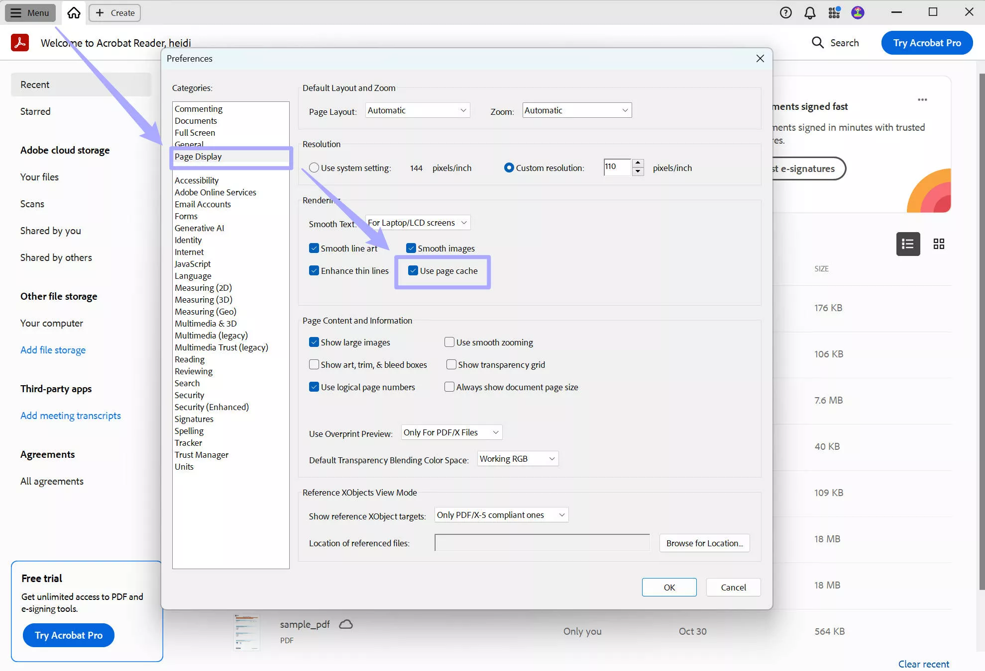This screenshot has height=671, width=985.
Task: Click the Browse for Location button
Action: tap(704, 543)
